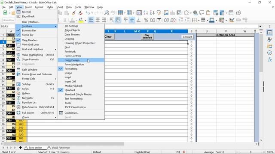This screenshot has height=154, width=275.
Task: Uncheck the Standard toolbar entry
Action: pyautogui.click(x=81, y=90)
